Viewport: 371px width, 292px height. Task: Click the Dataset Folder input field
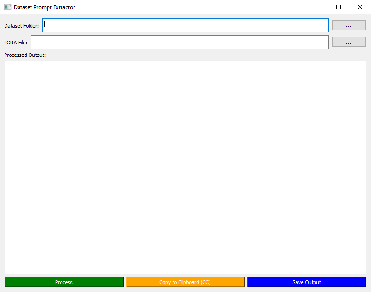click(185, 25)
